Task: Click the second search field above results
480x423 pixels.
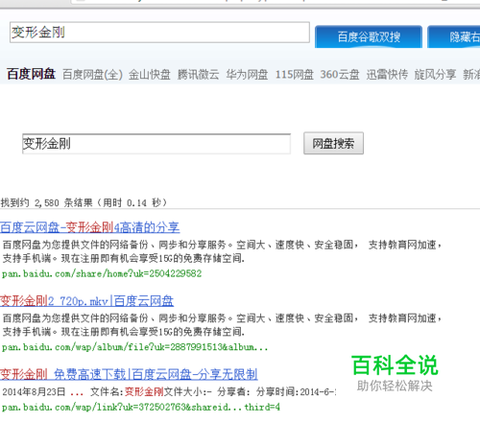Action: 156,144
